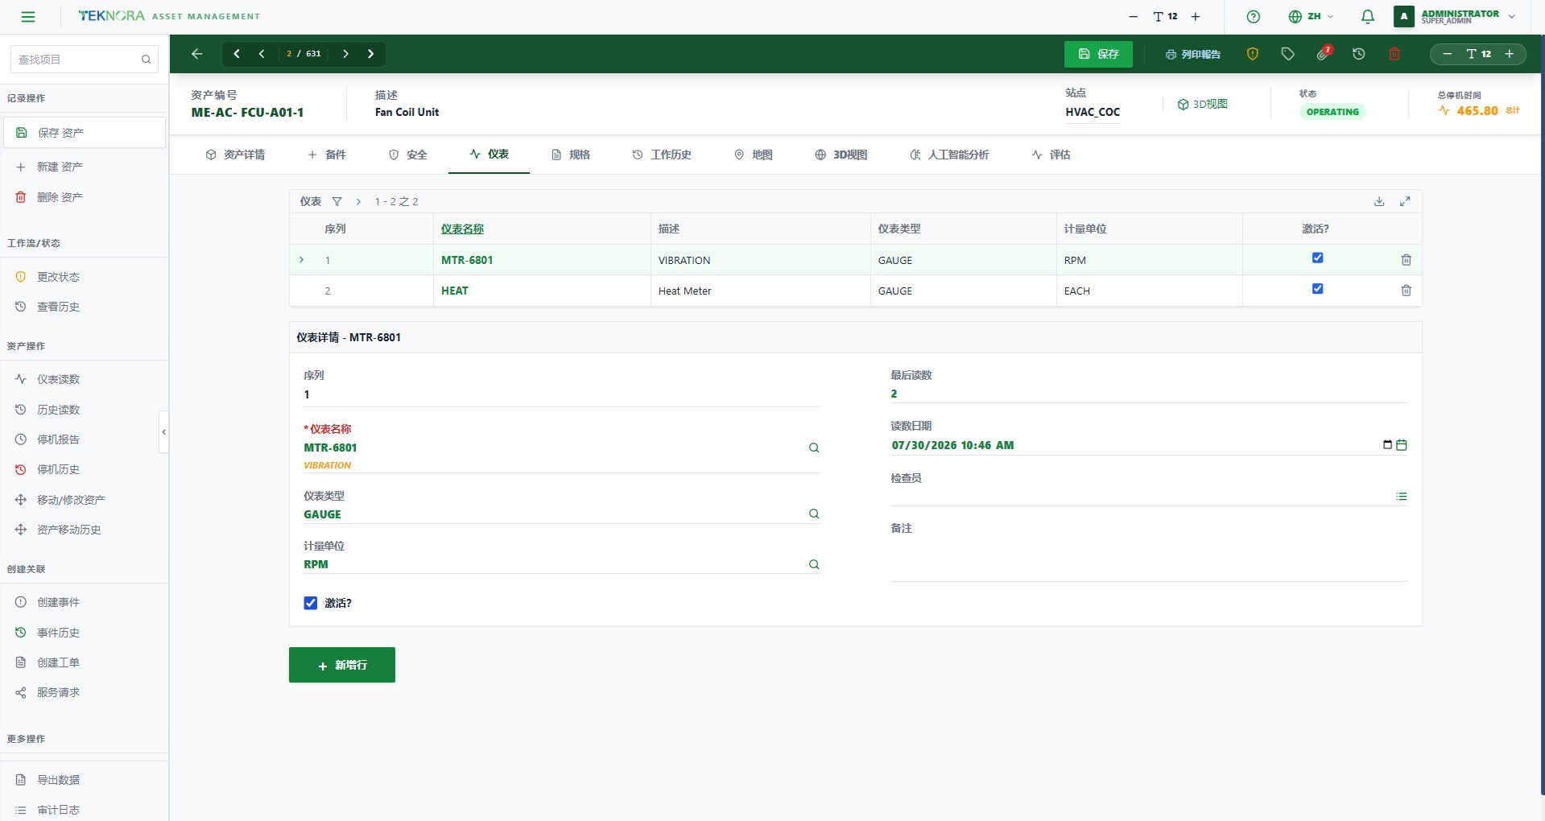Open the reading date calendar icon
Viewport: 1545px width, 821px height.
coord(1401,445)
